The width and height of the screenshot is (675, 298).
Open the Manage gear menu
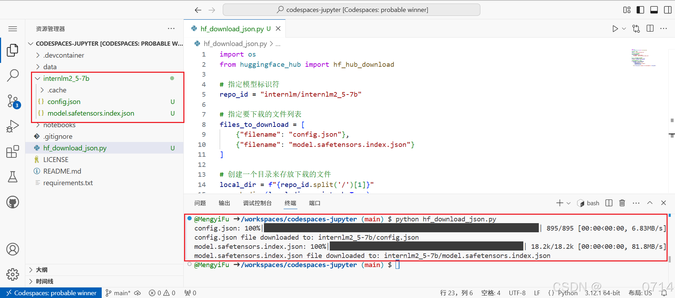pos(13,274)
